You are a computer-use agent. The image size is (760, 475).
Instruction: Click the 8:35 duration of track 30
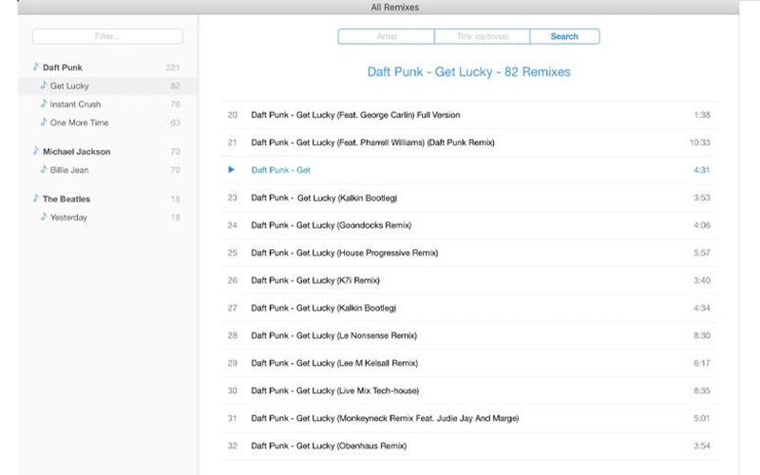702,391
